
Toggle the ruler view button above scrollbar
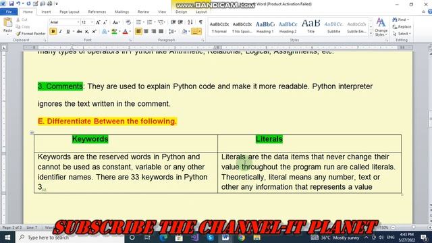pos(430,48)
